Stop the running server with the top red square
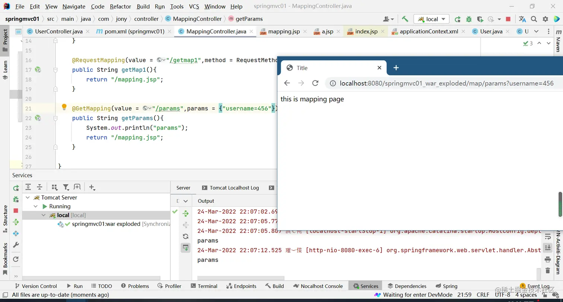 (508, 19)
